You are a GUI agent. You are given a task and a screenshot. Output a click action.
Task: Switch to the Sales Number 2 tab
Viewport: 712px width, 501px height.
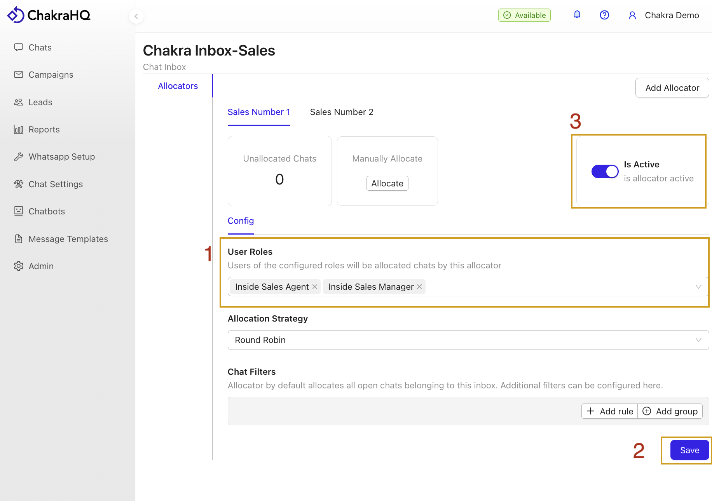coord(341,112)
